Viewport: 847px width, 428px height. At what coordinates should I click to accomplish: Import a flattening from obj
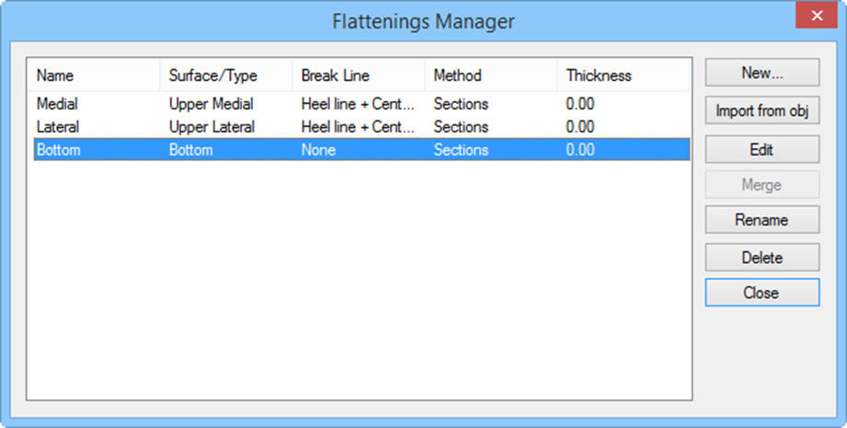[x=762, y=110]
